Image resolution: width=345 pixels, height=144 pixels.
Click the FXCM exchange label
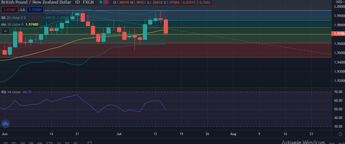click(x=88, y=2)
